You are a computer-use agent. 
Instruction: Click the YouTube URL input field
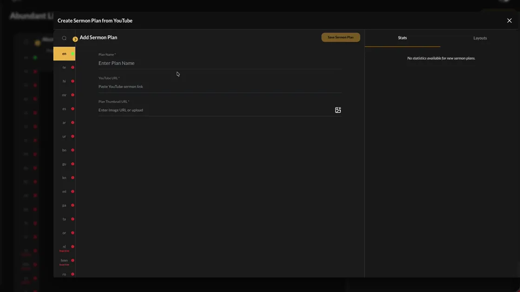pos(220,86)
